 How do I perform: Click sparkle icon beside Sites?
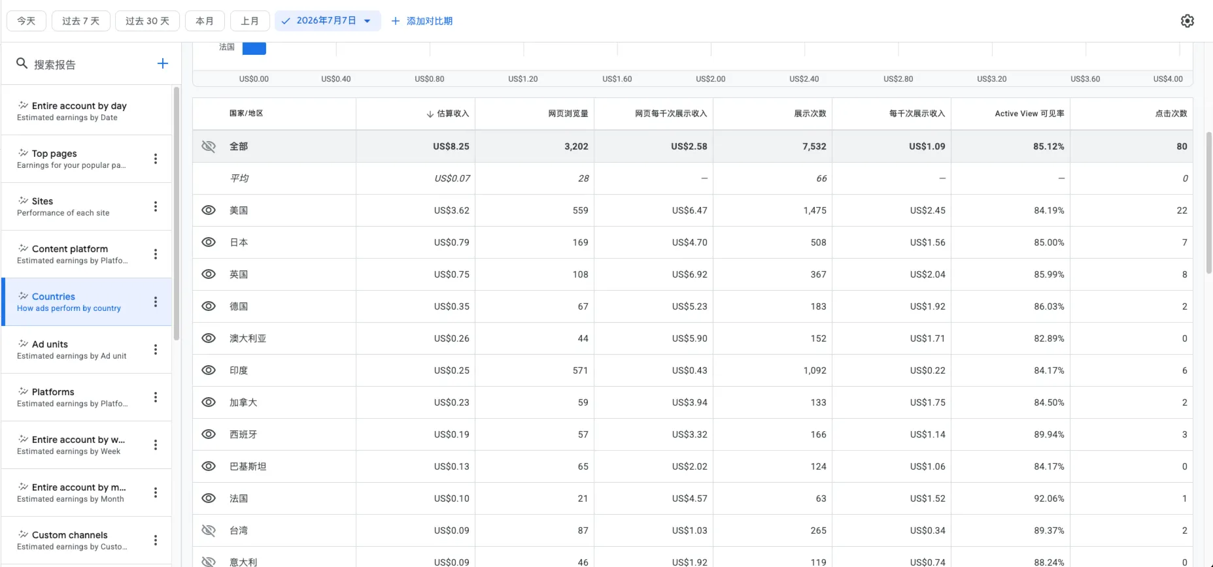tap(24, 201)
